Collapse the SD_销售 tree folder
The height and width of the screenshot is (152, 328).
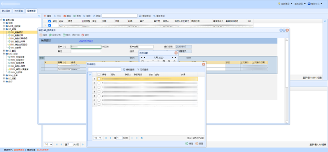[x=4, y=29]
